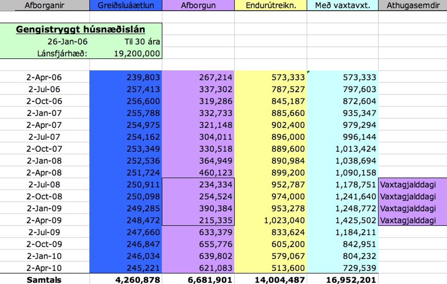
Task: Select the 2-Jul-09 date cell
Action: (45, 232)
